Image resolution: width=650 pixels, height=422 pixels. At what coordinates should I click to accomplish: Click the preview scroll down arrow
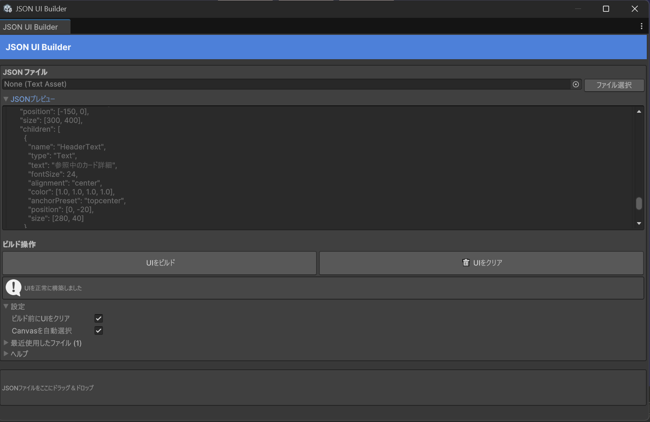(639, 223)
